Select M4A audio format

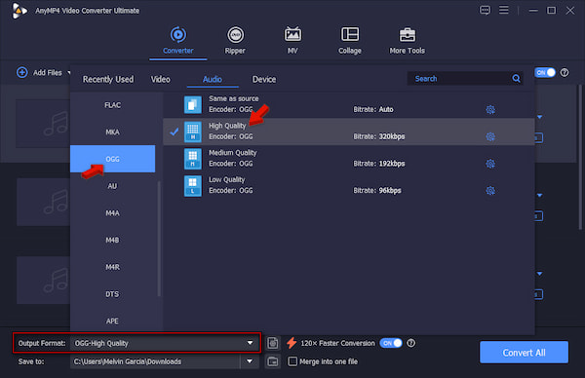(x=113, y=213)
